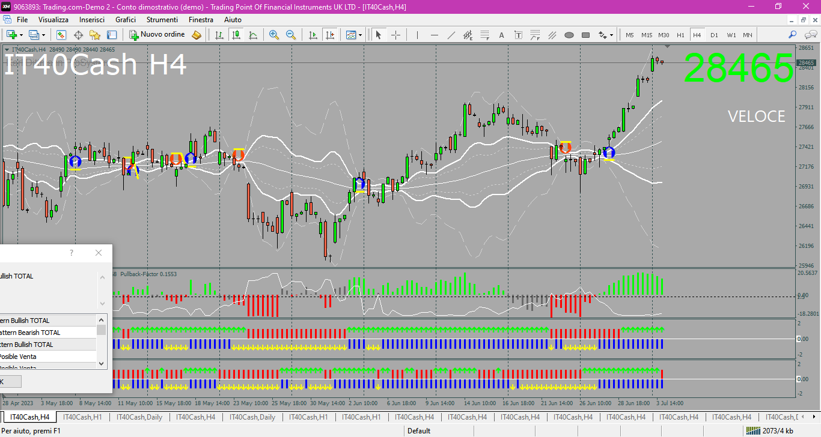
Task: Expand the arrows objects dropdown arrow
Action: tap(611, 35)
